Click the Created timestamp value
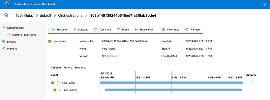Image resolution: width=270 pixels, height=100 pixels. 199,41
